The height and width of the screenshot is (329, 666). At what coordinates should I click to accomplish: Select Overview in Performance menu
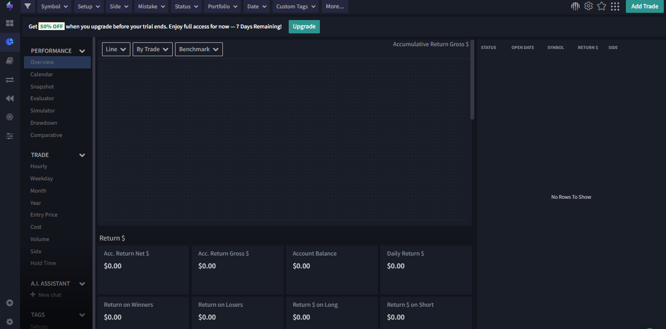tap(57, 62)
